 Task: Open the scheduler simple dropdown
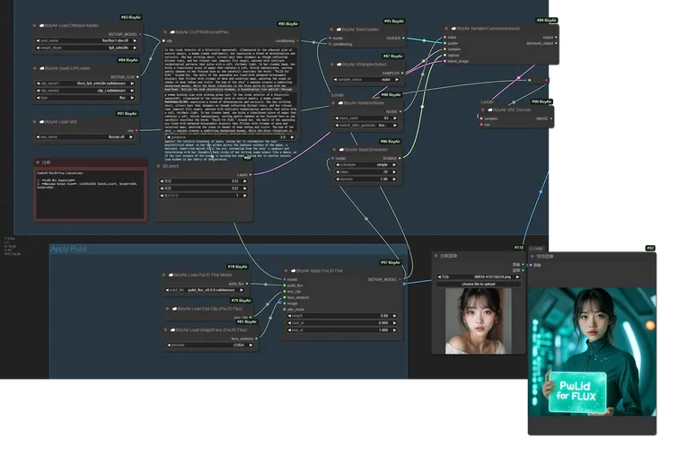pos(365,166)
